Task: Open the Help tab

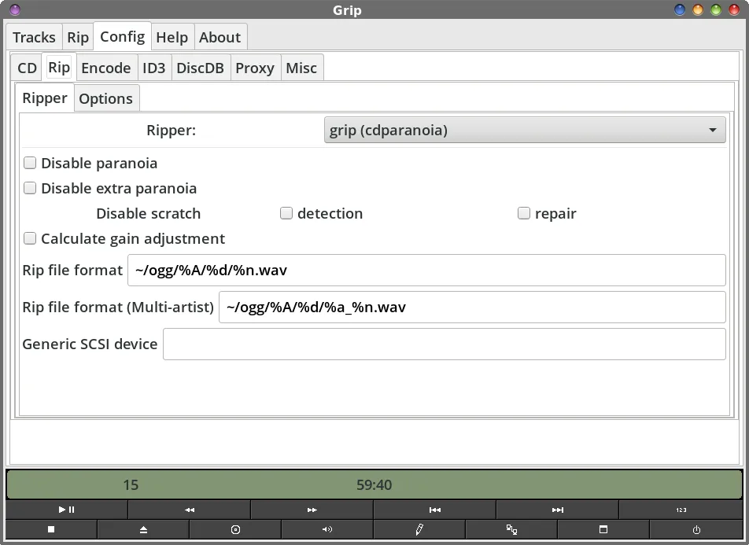Action: click(172, 37)
